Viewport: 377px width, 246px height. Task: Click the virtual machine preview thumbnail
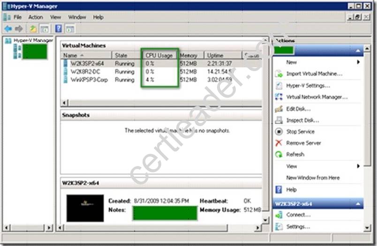point(85,208)
